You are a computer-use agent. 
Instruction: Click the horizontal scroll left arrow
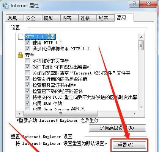point(19,113)
